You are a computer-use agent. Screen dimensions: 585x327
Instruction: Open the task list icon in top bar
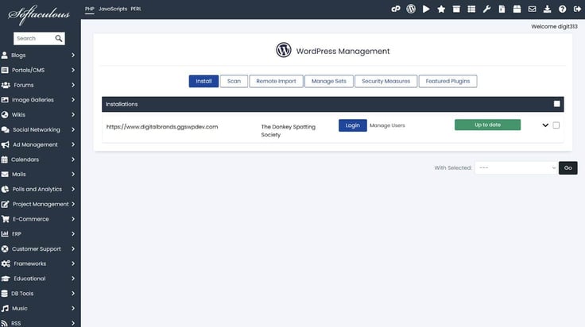click(x=471, y=9)
